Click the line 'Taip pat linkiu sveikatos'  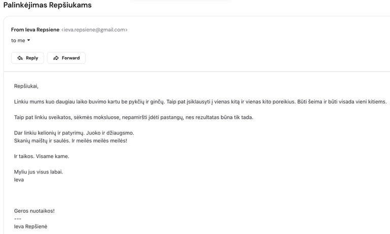pos(133,117)
